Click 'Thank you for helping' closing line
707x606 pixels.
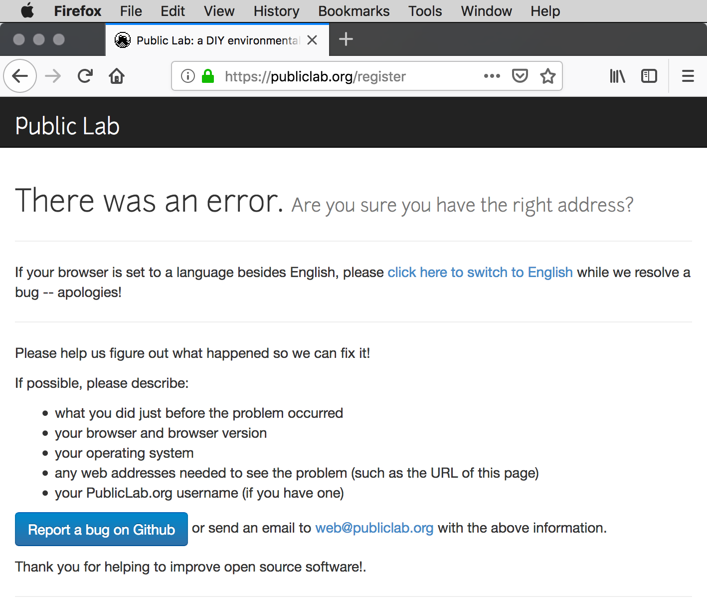click(x=190, y=567)
